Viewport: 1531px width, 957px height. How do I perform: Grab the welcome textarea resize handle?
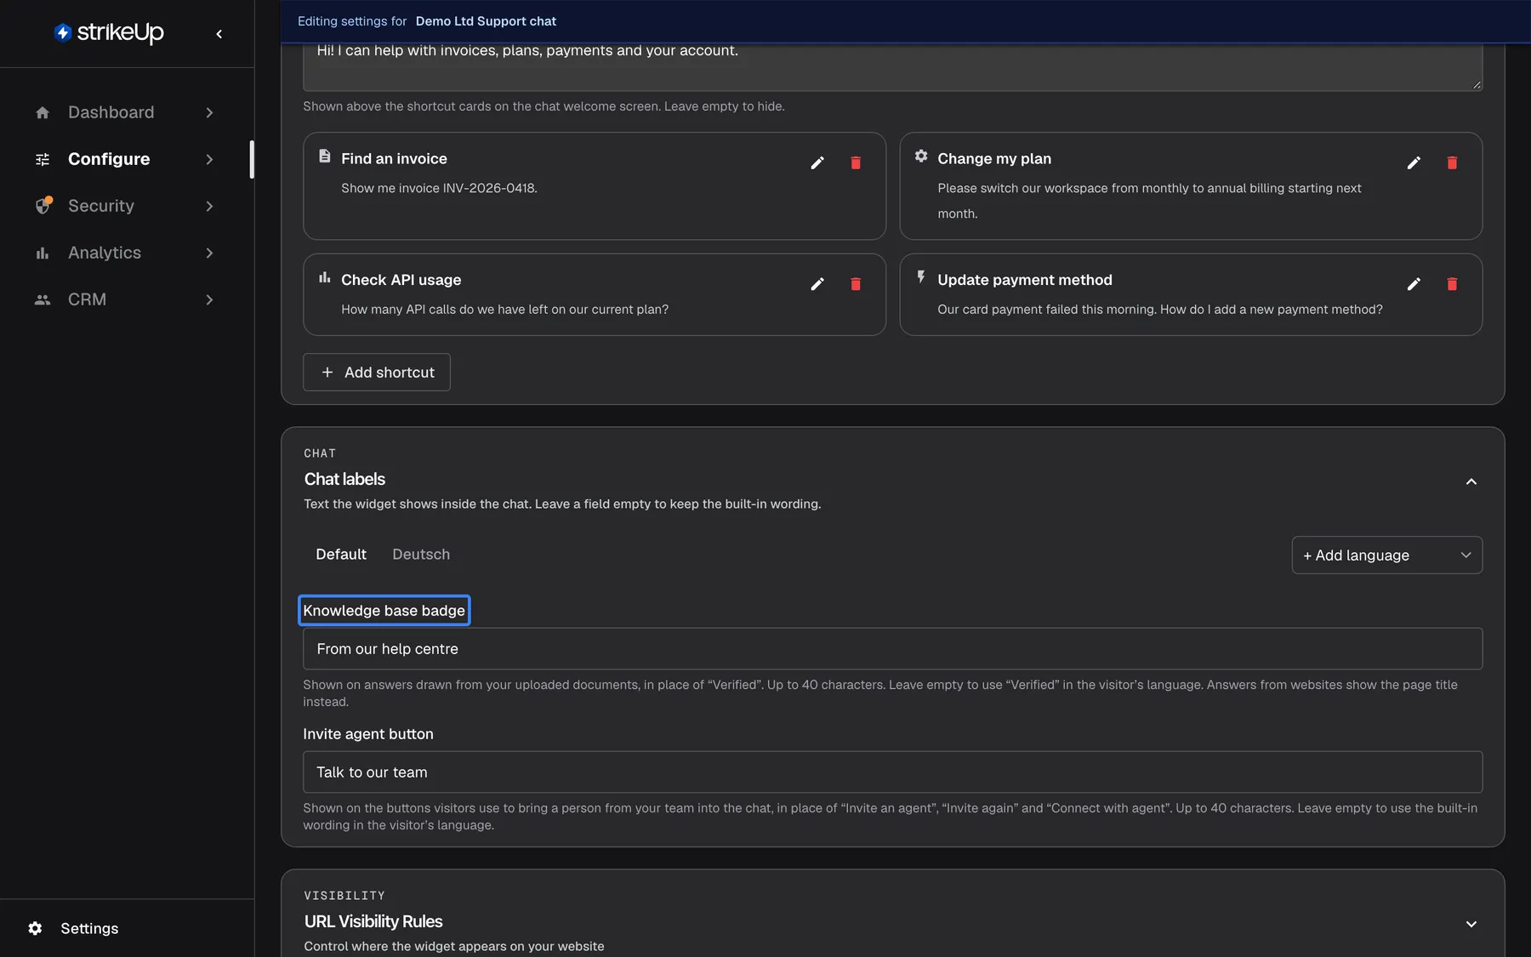click(1477, 85)
